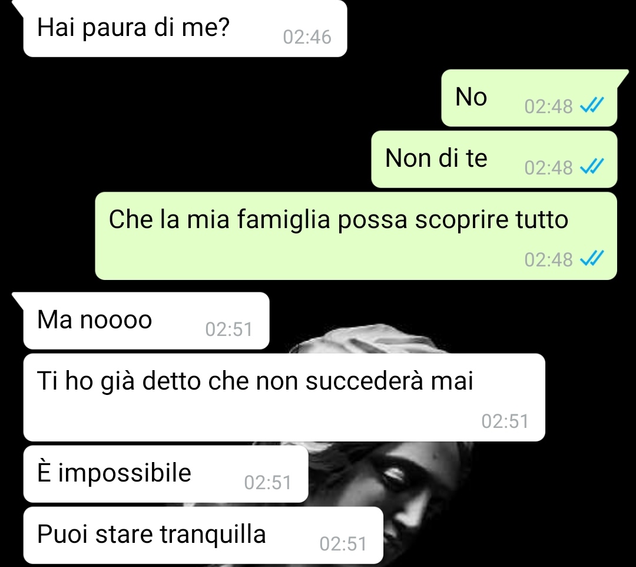Image resolution: width=636 pixels, height=567 pixels.
Task: Click the 02:46 timestamp
Action: tap(307, 37)
